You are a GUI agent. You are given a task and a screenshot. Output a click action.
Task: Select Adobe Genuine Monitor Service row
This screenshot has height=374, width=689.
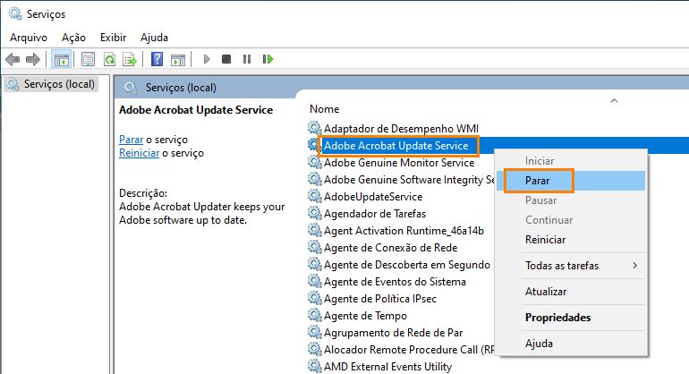pos(399,163)
